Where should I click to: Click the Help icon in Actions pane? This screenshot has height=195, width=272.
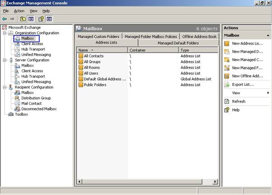227,110
